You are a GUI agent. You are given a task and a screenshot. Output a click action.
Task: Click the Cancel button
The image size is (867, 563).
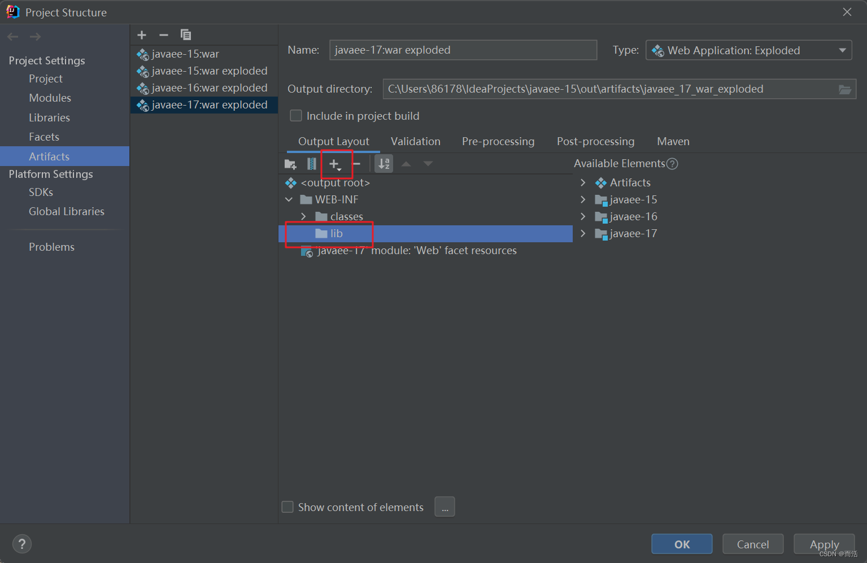pos(753,544)
